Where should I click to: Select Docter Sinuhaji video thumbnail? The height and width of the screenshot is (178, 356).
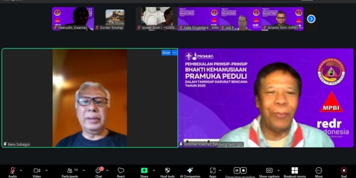(115, 19)
